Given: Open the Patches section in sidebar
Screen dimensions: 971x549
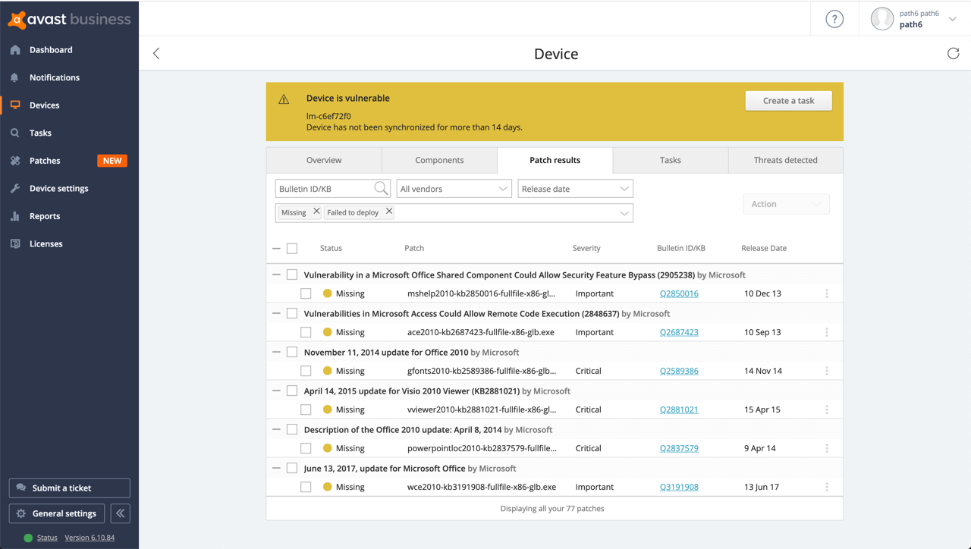Looking at the screenshot, I should (45, 161).
